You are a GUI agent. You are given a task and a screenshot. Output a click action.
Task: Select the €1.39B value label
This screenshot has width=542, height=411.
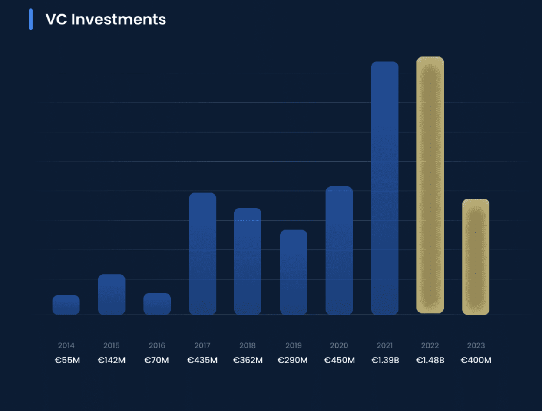[x=384, y=361]
